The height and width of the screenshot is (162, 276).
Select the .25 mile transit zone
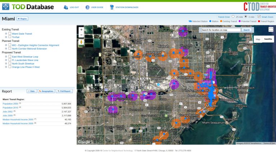pos(233,17)
